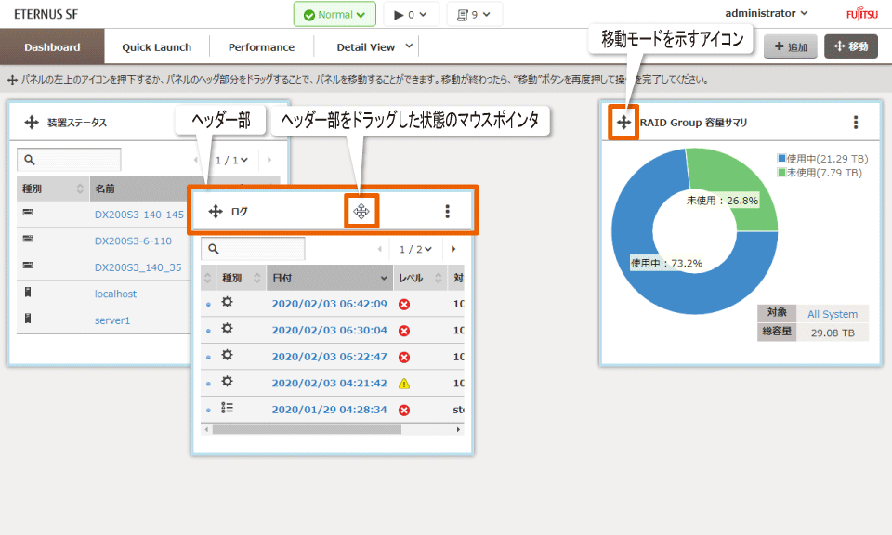Click gear icon in 06:42:09 log row
The image size is (892, 535).
coord(227,302)
